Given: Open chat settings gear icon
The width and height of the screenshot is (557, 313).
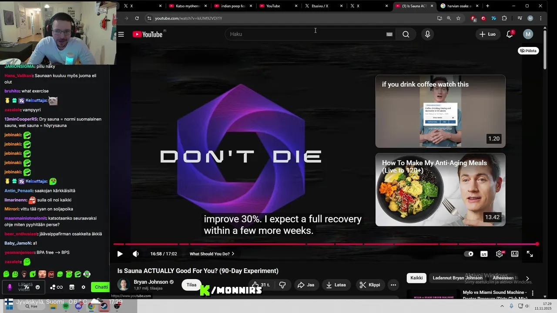Looking at the screenshot, I should pos(83,287).
